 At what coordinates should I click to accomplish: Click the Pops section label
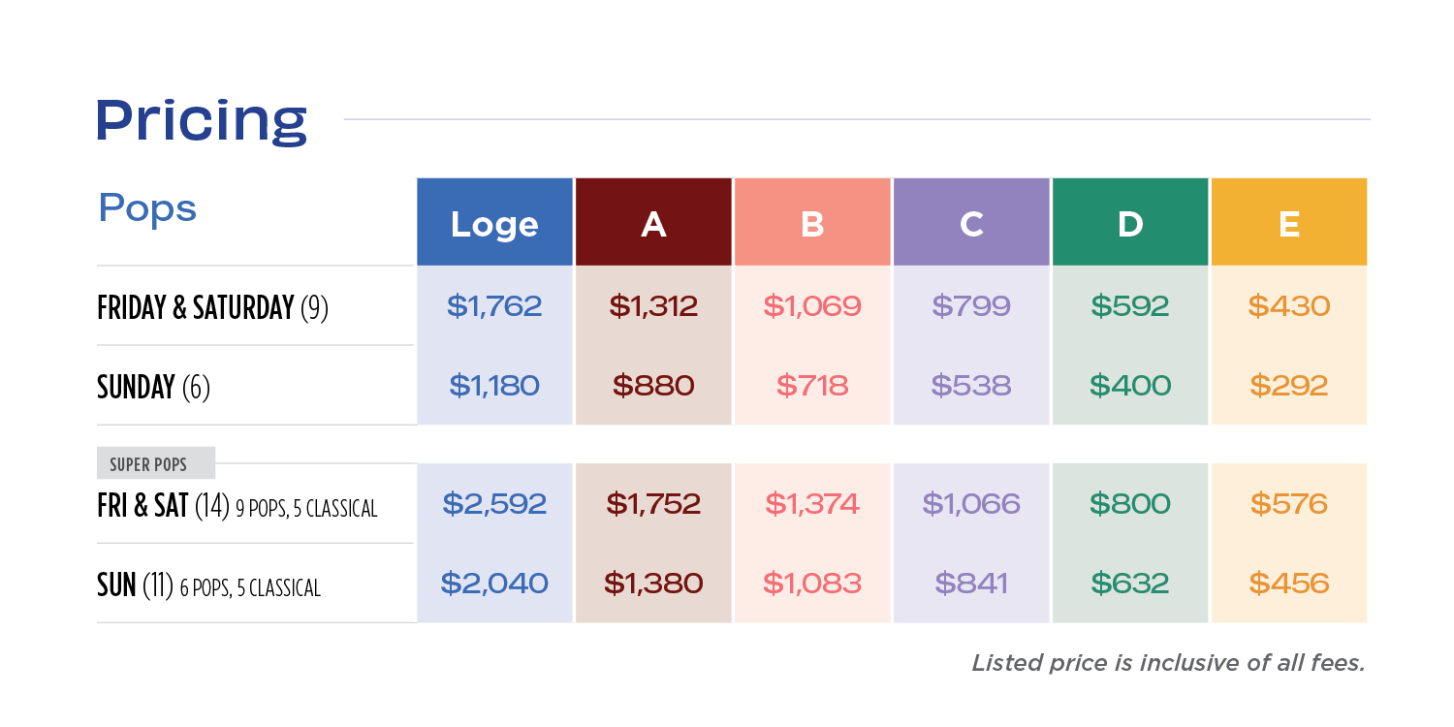coord(147,207)
